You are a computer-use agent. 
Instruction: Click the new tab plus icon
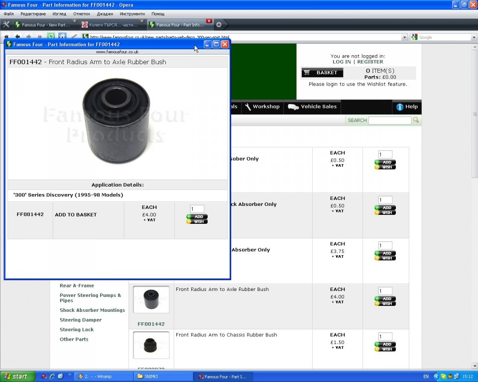point(219,24)
